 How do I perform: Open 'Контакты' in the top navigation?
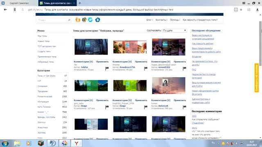point(161,20)
